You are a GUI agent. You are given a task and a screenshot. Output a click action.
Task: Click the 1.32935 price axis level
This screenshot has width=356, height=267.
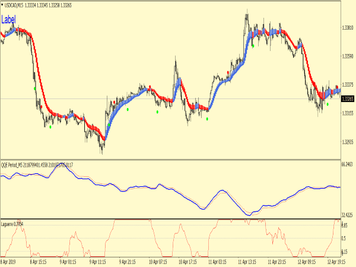point(348,142)
